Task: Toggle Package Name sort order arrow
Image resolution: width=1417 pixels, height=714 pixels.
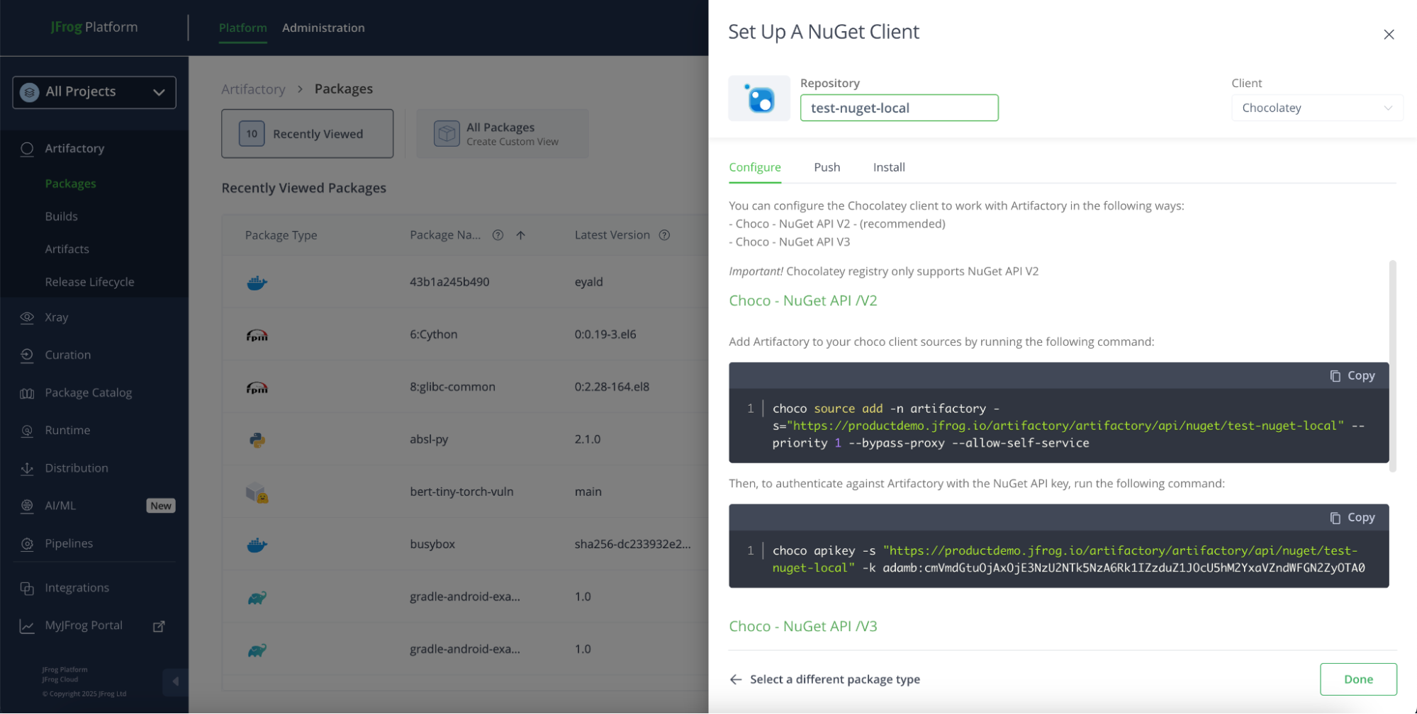Action: click(x=521, y=234)
